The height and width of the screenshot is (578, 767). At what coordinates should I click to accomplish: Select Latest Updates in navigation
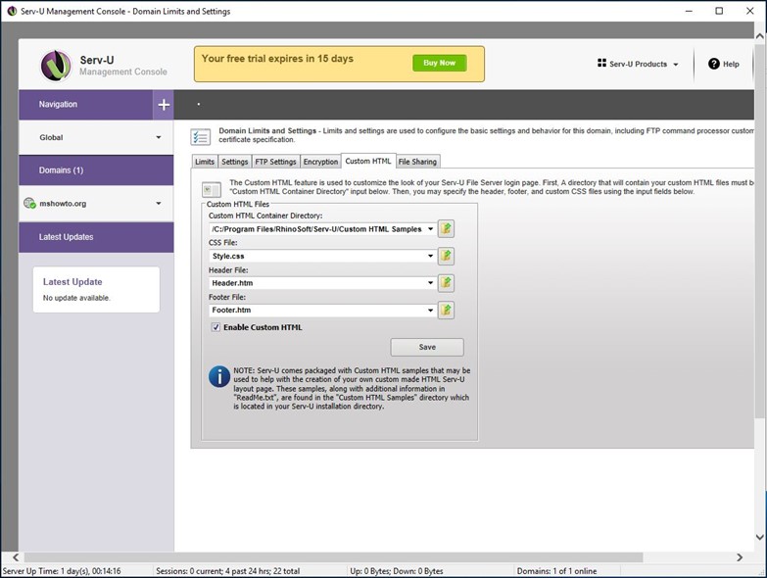coord(96,237)
